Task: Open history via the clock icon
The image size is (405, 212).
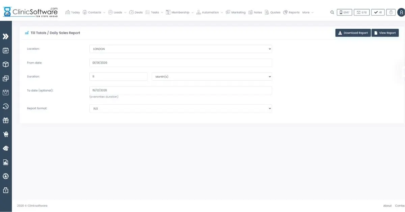Action: tap(5, 106)
